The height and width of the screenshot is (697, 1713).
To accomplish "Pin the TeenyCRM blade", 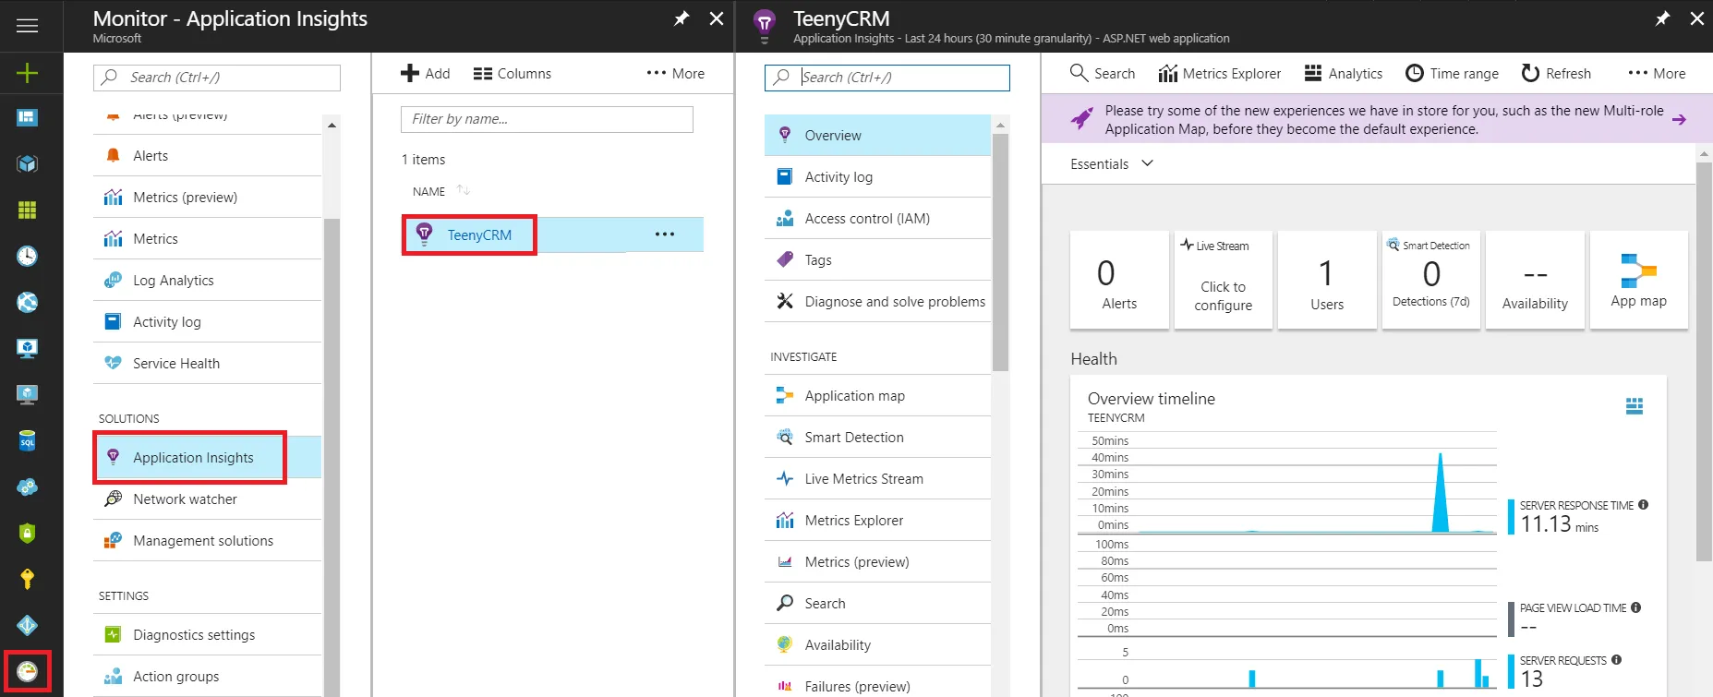I will click(1662, 18).
